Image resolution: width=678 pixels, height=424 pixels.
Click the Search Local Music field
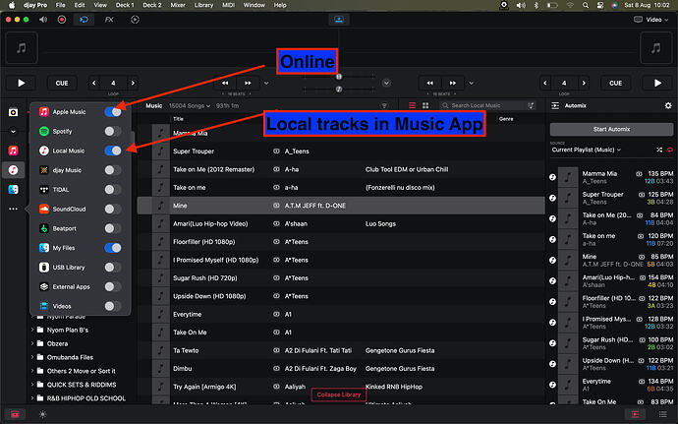click(x=487, y=105)
